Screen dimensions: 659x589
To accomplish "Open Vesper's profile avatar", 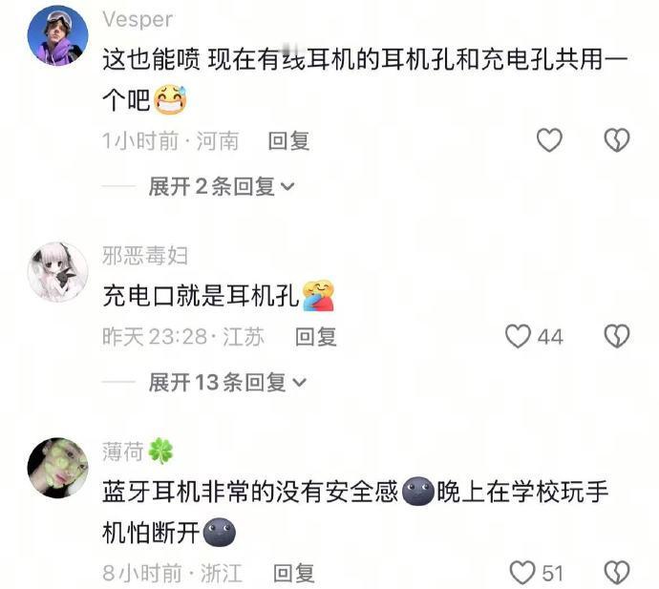I will [57, 35].
